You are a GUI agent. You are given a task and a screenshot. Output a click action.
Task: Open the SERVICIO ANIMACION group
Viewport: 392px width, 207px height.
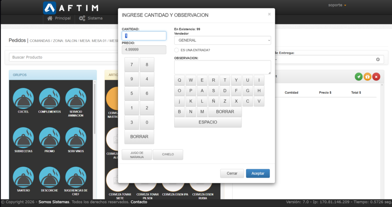pyautogui.click(x=75, y=99)
